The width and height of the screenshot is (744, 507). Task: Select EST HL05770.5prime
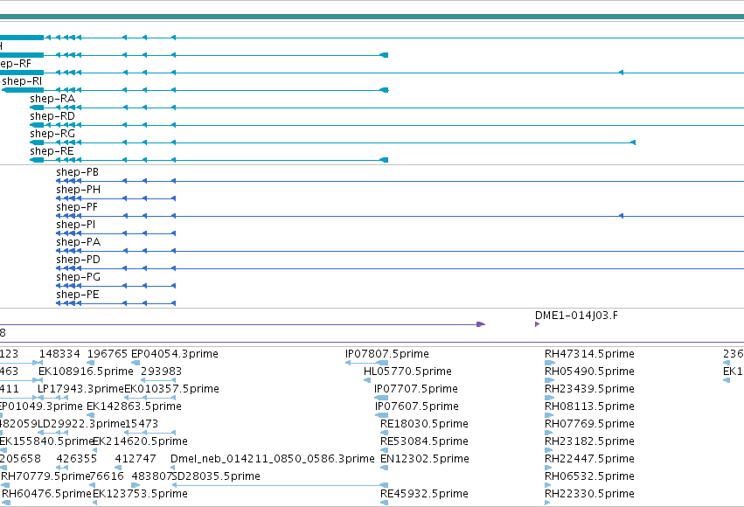[407, 372]
